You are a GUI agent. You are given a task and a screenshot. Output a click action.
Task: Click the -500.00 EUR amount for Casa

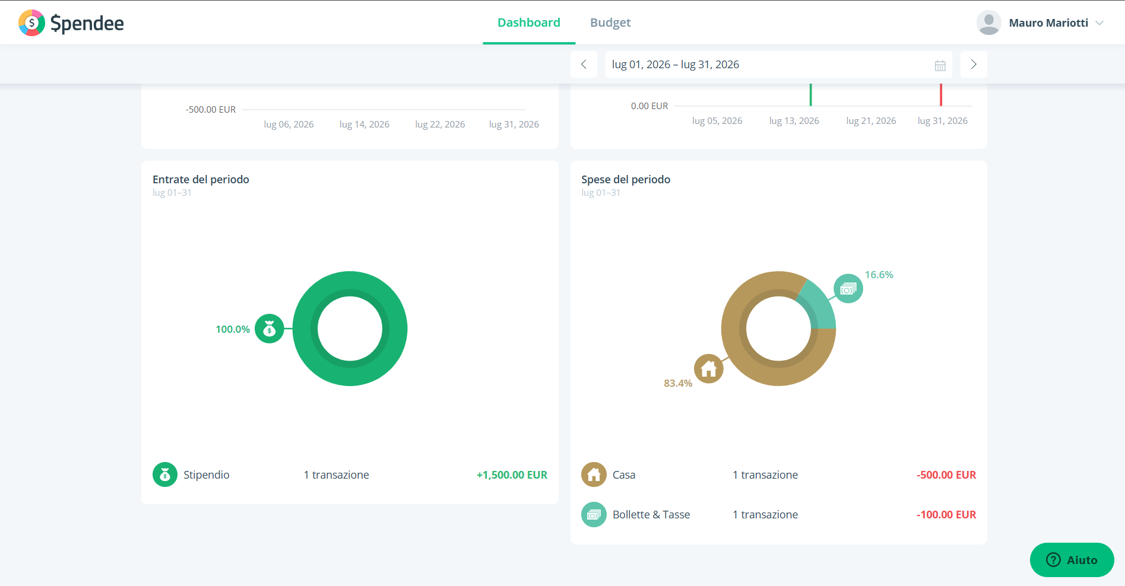click(x=946, y=474)
